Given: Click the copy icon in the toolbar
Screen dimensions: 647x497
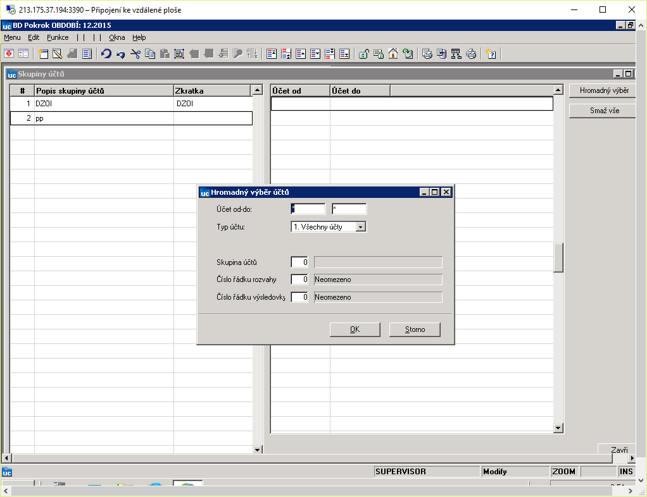Looking at the screenshot, I should click(150, 54).
